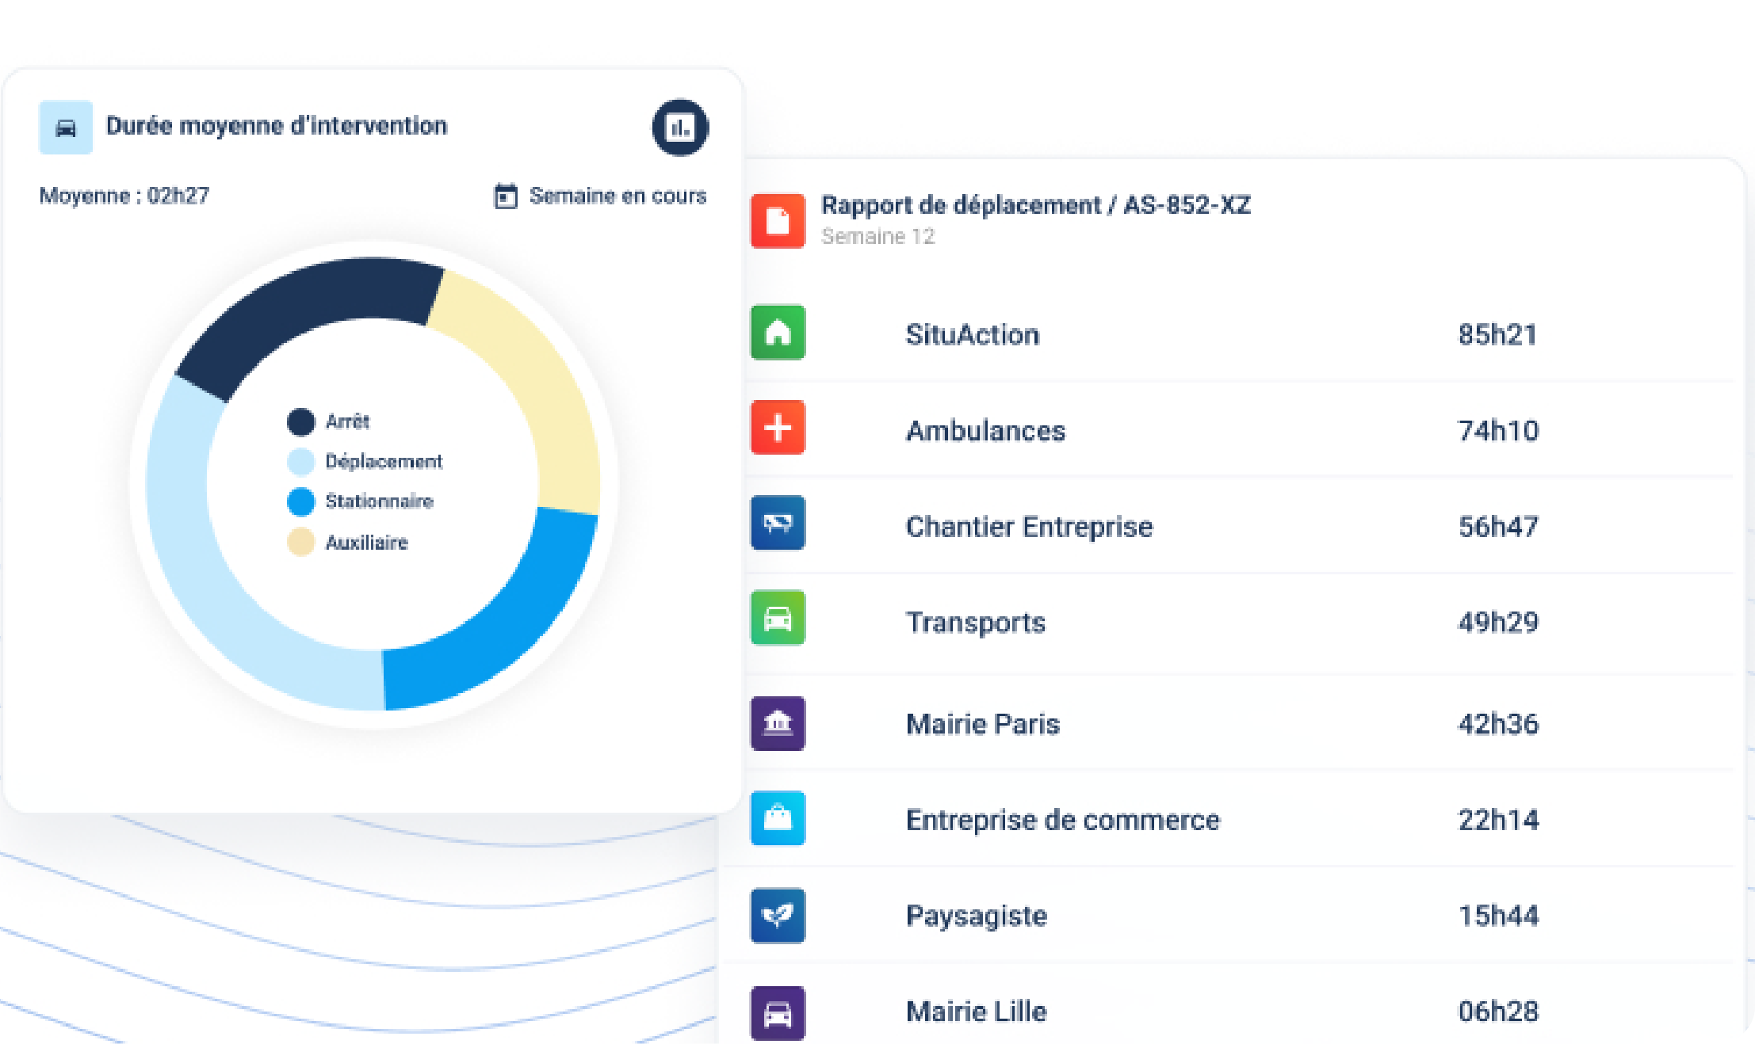
Task: Click the car icon beside Durée moyenne
Action: click(x=66, y=128)
